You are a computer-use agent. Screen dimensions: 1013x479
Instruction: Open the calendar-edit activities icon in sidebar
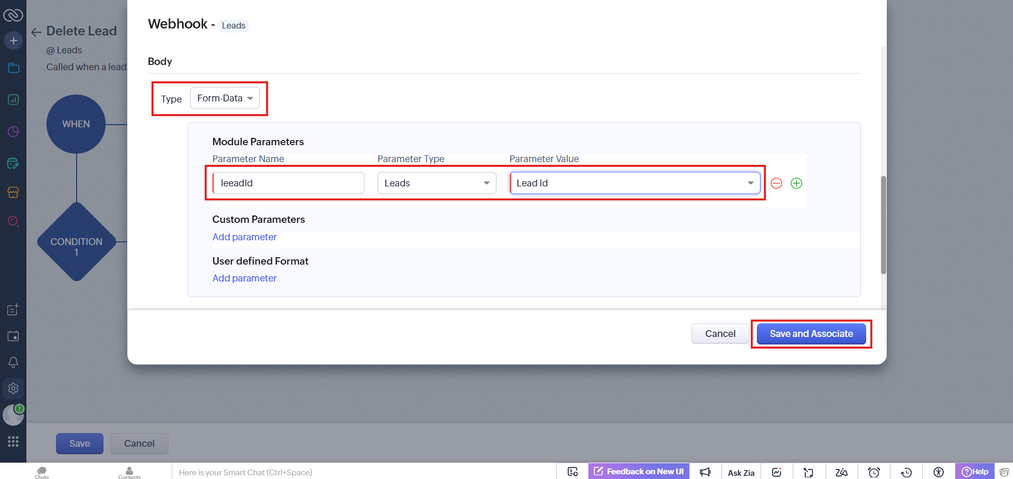pyautogui.click(x=13, y=163)
